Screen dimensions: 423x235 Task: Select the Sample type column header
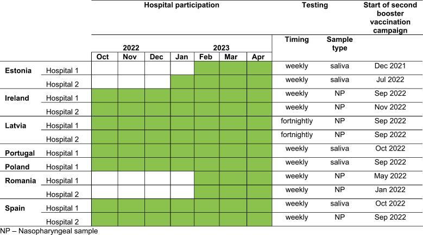[339, 44]
